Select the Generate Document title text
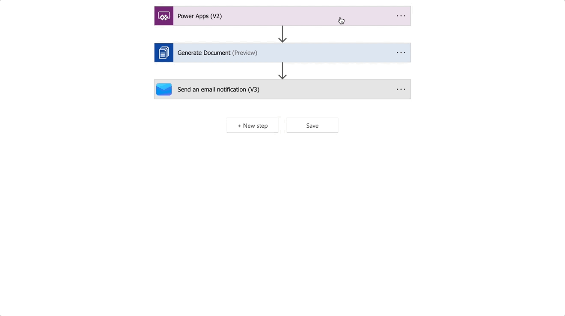The height and width of the screenshot is (316, 565). tap(203, 52)
